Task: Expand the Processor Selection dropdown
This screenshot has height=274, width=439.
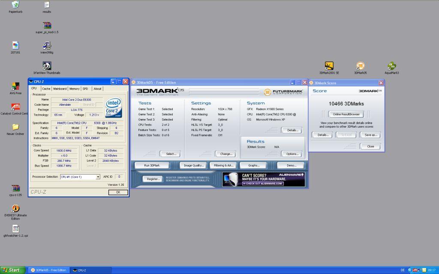Action: (x=98, y=177)
